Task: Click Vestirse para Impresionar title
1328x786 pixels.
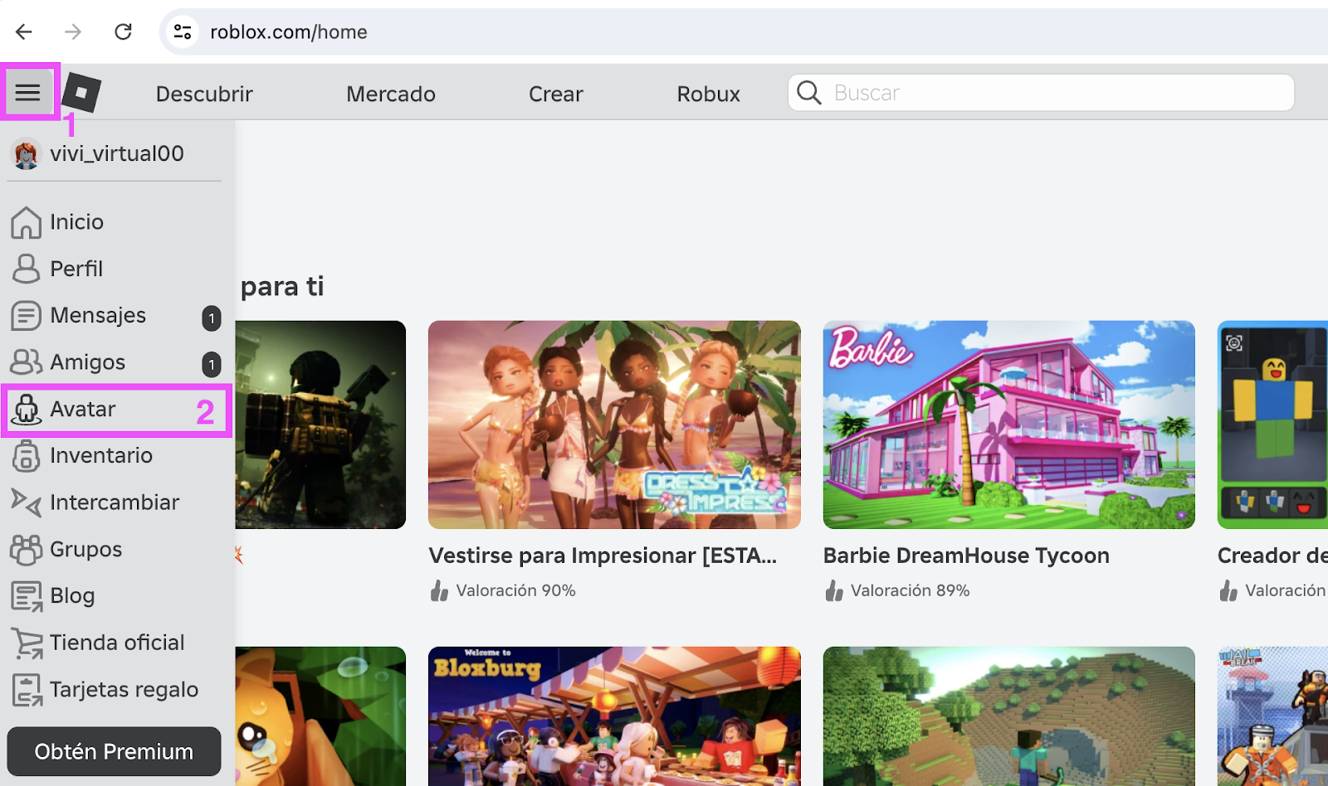Action: click(603, 556)
